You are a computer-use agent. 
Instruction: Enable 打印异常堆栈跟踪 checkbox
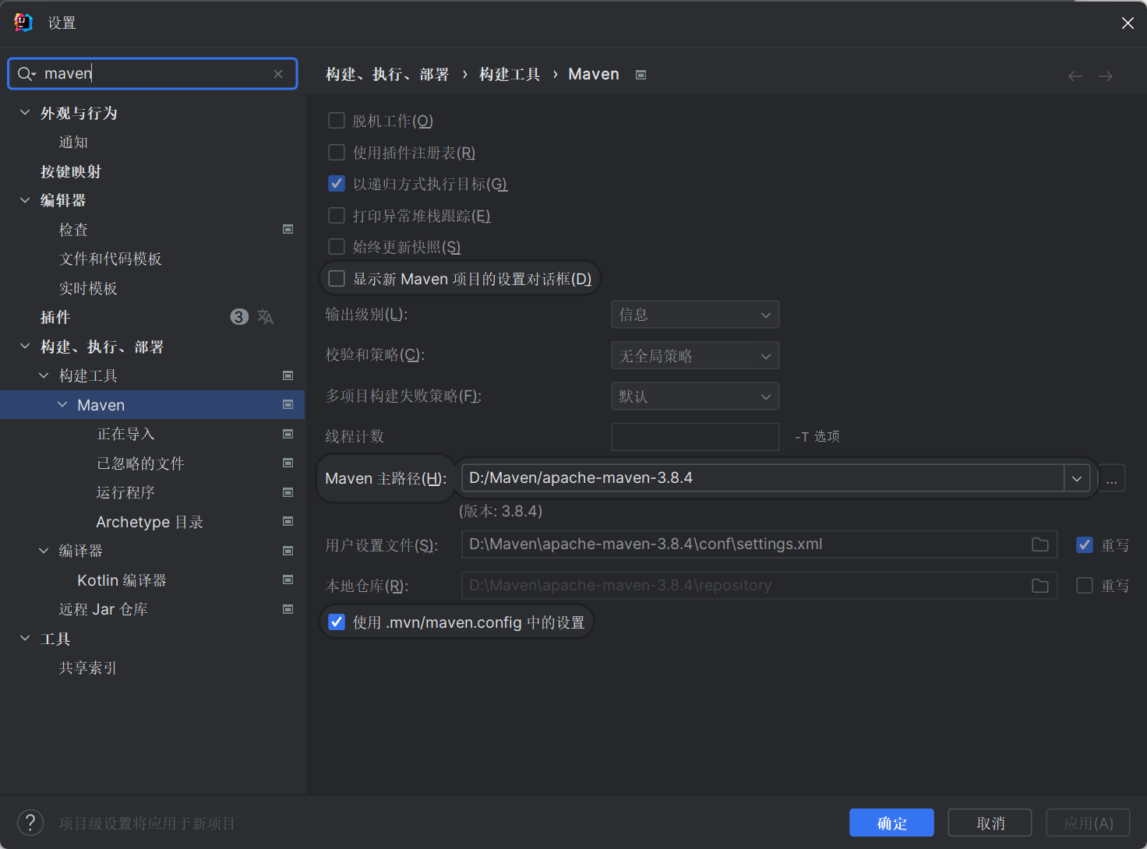pos(337,215)
